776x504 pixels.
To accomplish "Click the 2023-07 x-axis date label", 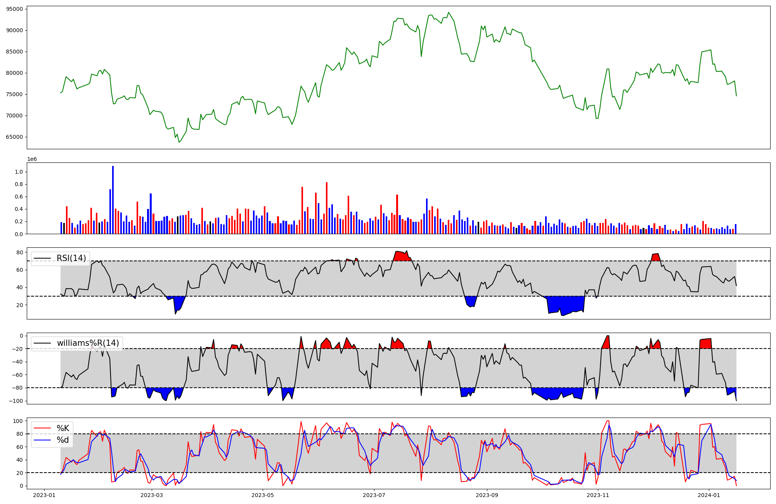I will (x=374, y=495).
